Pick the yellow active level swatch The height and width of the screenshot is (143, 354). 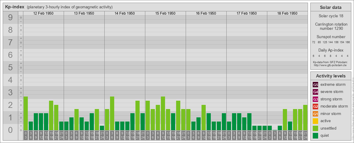pos(315,121)
